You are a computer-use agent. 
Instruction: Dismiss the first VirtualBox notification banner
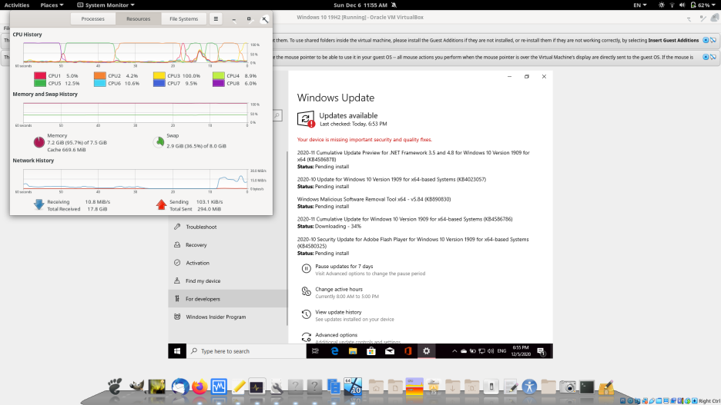click(706, 41)
